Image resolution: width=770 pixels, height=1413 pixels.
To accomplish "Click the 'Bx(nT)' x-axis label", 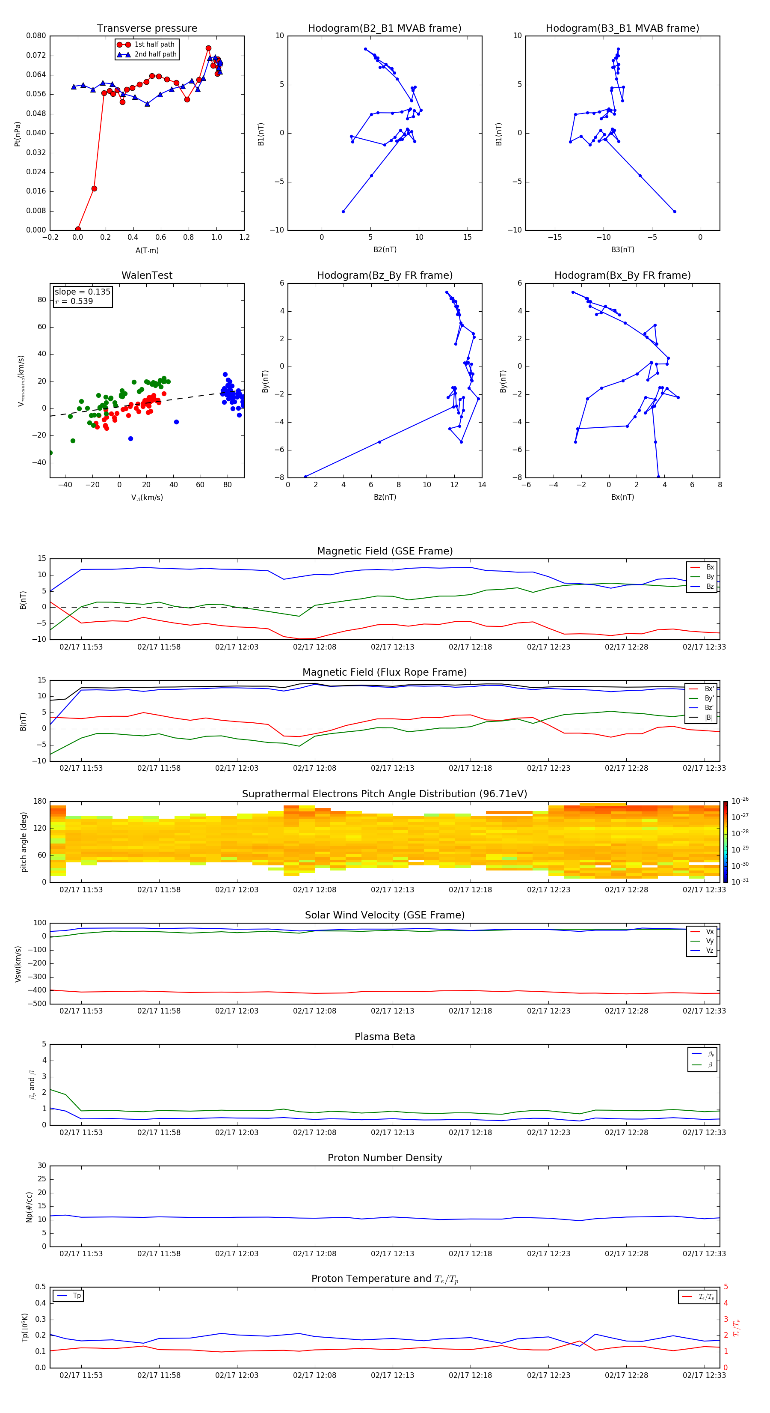I will click(622, 497).
